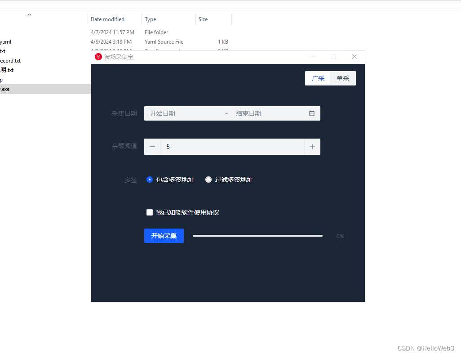This screenshot has width=461, height=355.
Task: Click the plus icon to increase 余额阈值
Action: [312, 146]
